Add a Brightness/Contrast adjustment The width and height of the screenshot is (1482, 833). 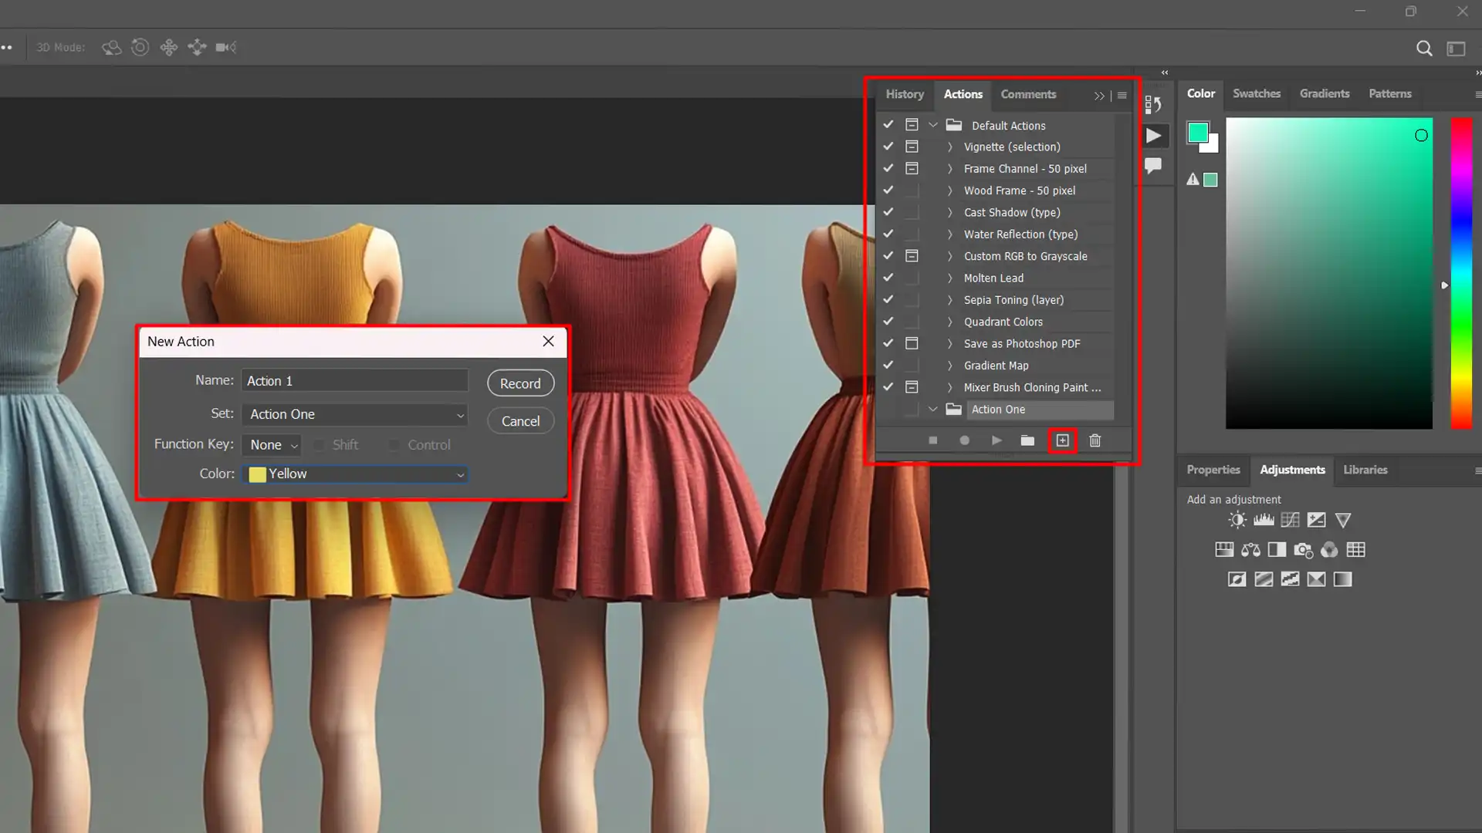click(x=1237, y=520)
